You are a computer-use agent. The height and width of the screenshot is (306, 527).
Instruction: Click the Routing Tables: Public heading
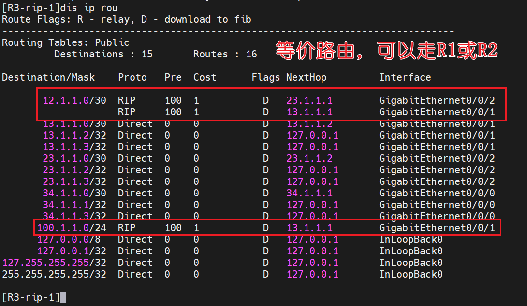pyautogui.click(x=65, y=42)
